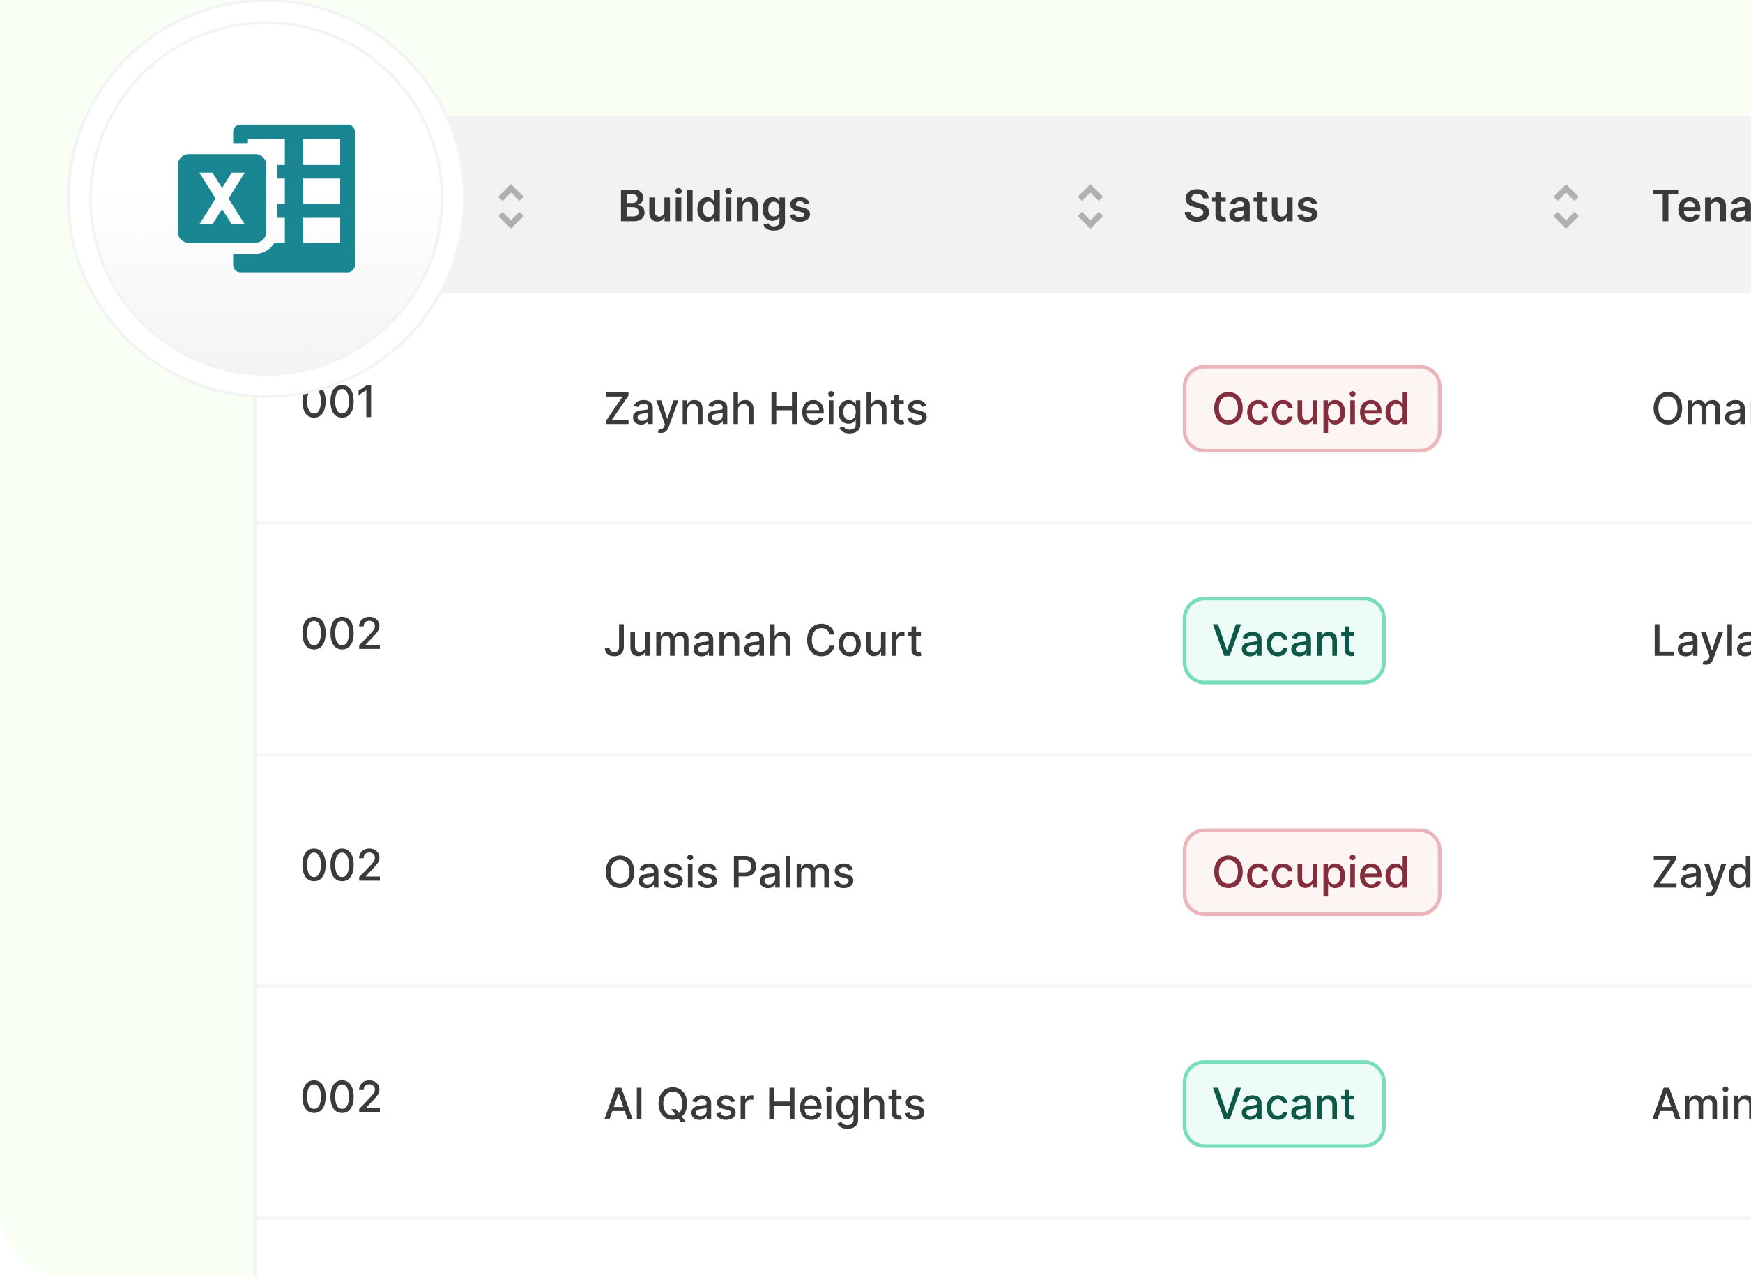Click sort arrows left of Buildings header
The height and width of the screenshot is (1277, 1751).
click(x=511, y=206)
